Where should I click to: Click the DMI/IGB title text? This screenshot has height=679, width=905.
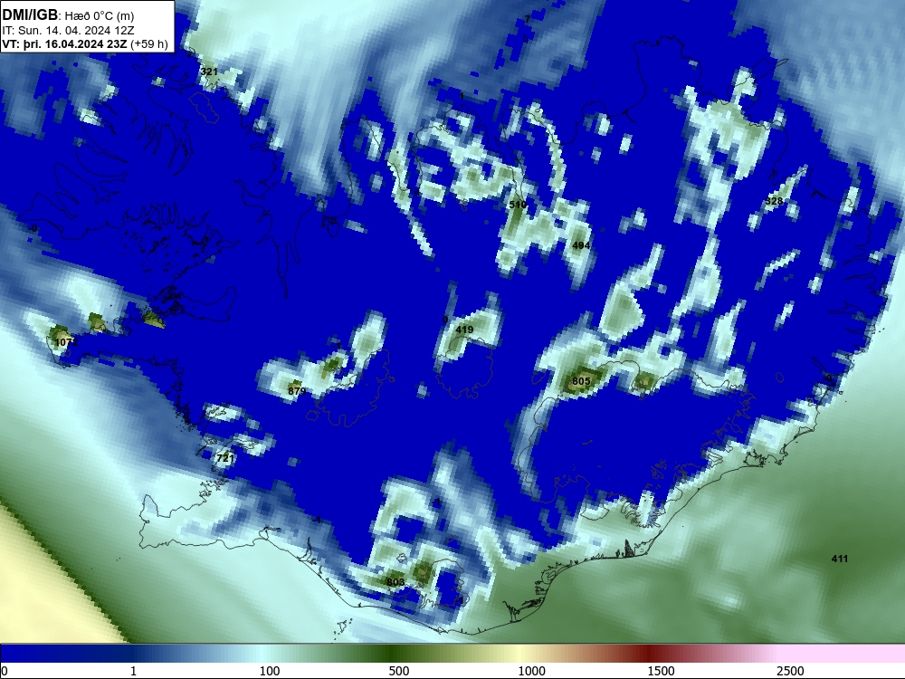(x=30, y=14)
